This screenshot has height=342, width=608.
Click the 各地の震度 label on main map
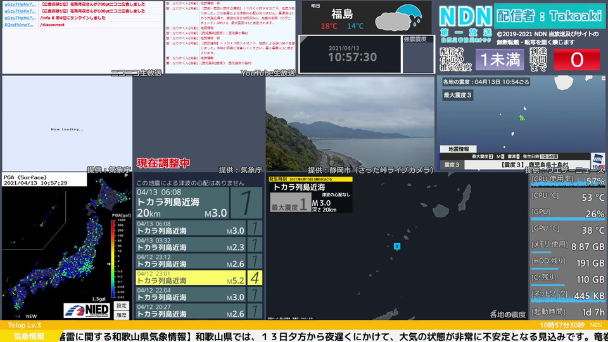click(x=507, y=315)
